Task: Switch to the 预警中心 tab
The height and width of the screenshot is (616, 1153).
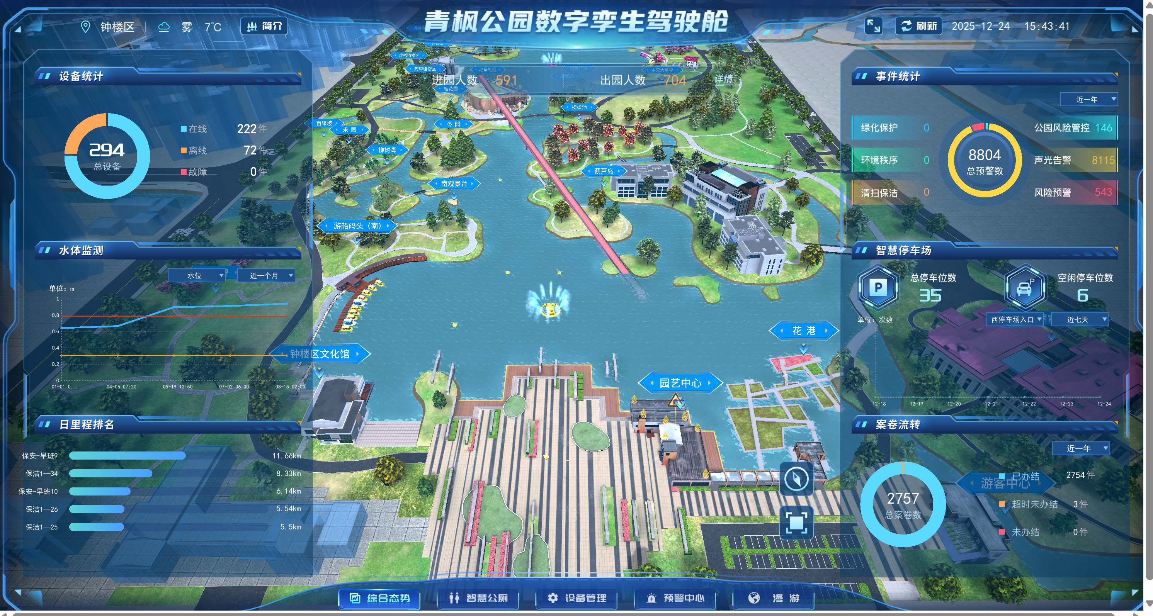Action: coord(675,599)
